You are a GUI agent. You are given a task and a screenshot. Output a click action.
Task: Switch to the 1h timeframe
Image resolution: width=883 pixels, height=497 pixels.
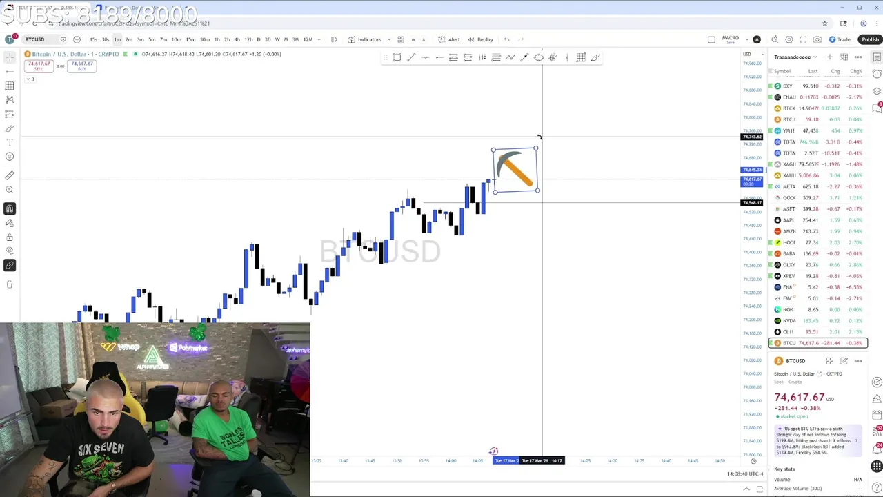[x=217, y=39]
